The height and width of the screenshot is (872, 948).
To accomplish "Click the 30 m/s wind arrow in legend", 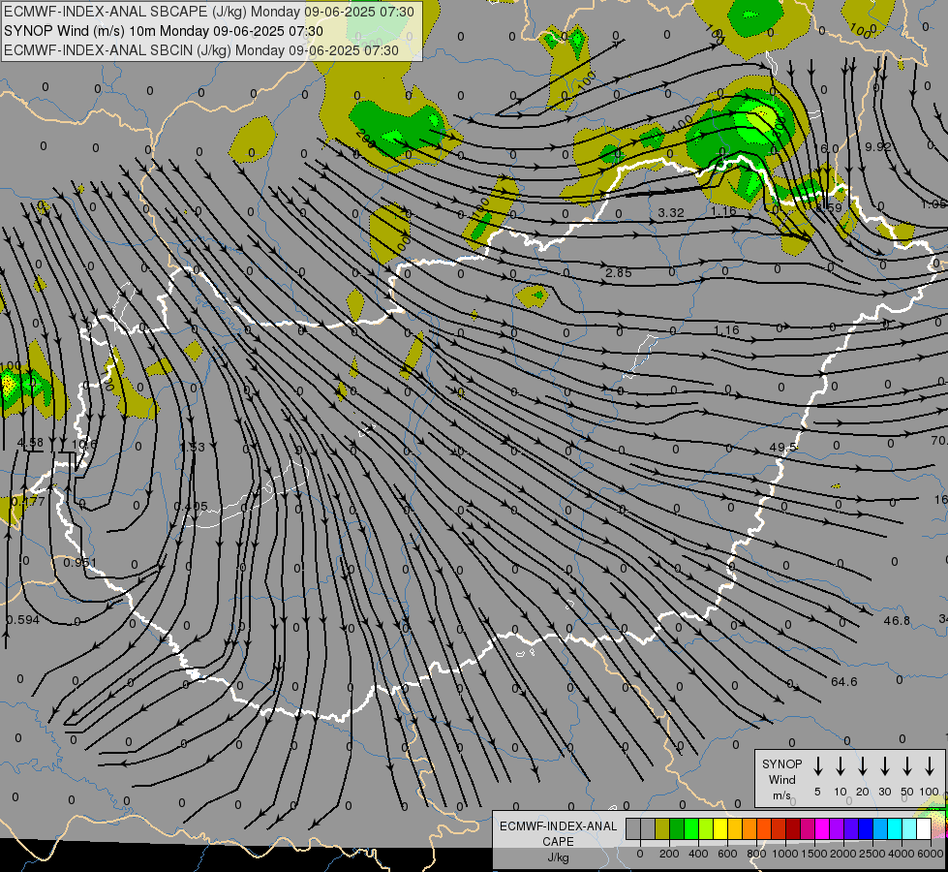I will point(884,765).
